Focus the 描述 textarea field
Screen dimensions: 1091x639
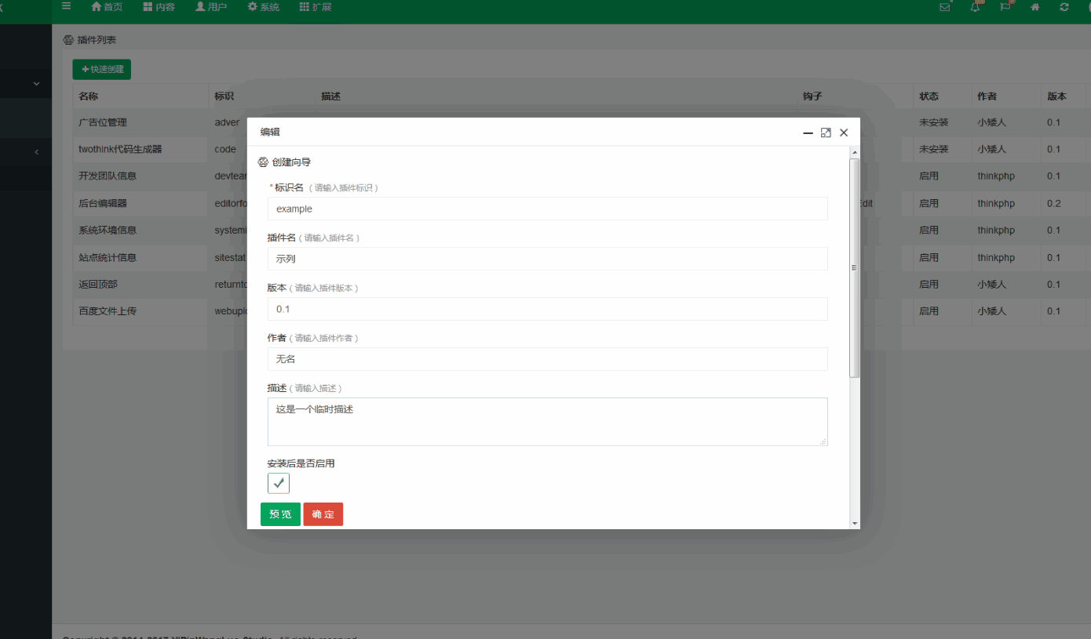point(547,422)
